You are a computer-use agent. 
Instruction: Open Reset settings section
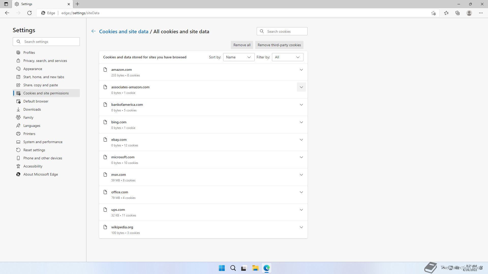point(46,150)
